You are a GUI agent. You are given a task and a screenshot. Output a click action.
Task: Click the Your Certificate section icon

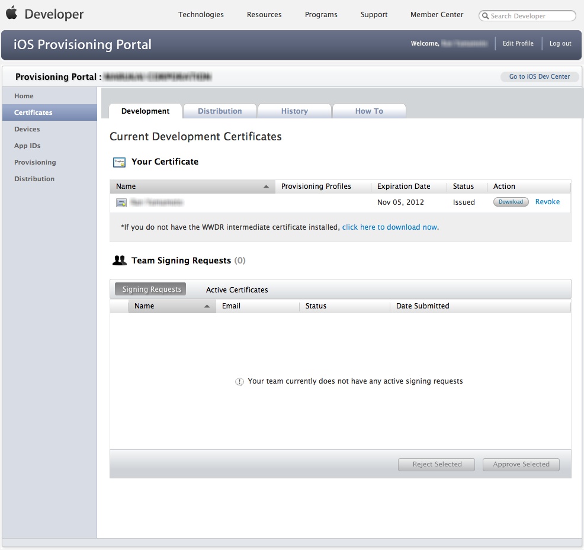tap(119, 162)
